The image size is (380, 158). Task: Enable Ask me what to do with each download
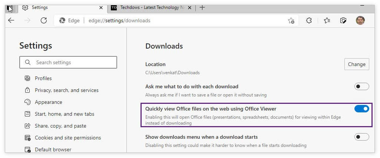click(361, 86)
